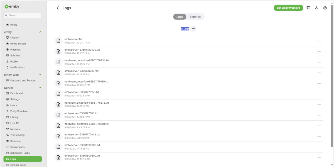
Task: Select the Logs tab
Action: 180,17
